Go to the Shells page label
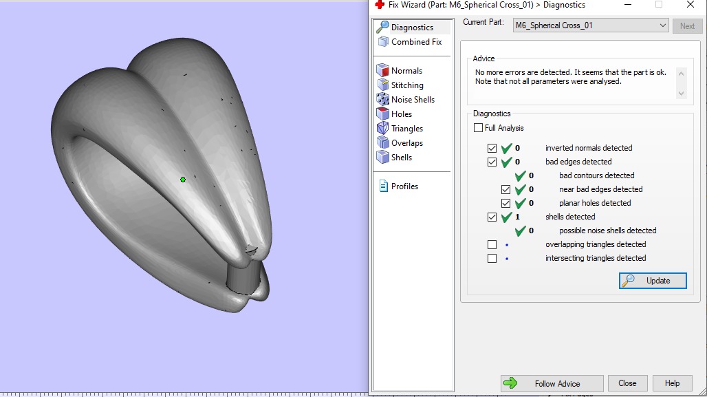707x397 pixels. click(401, 157)
